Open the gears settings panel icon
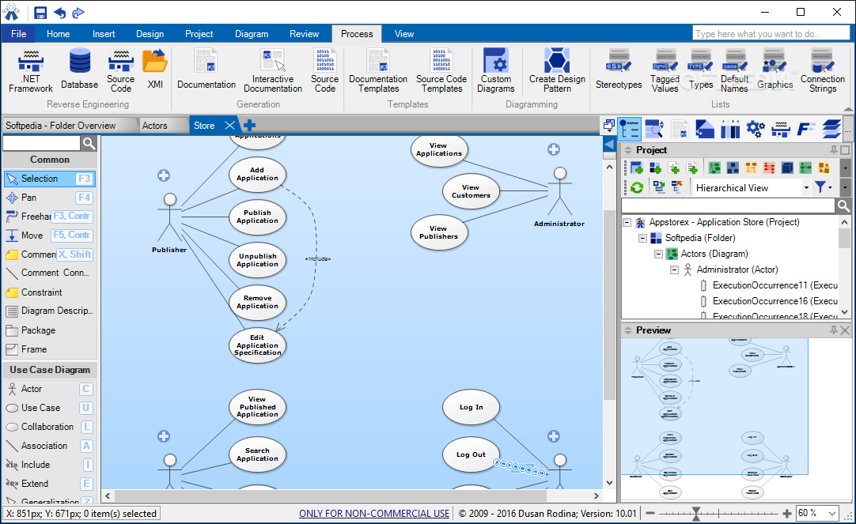Viewport: 856px width, 524px height. pos(756,129)
